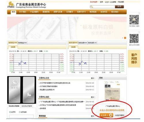Open the 新年寄语 news item

43,108
